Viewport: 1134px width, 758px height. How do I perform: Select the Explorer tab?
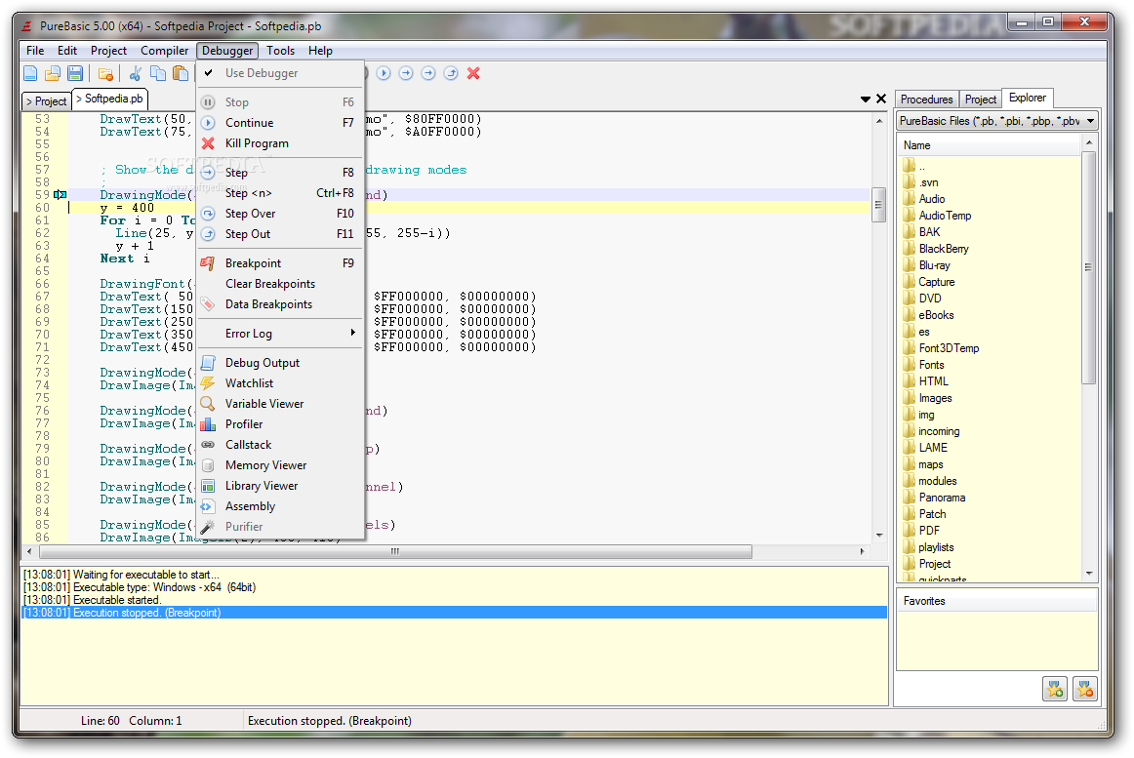click(1028, 98)
